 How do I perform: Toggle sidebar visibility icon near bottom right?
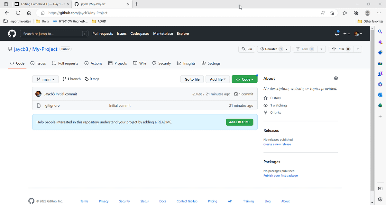[x=380, y=189]
